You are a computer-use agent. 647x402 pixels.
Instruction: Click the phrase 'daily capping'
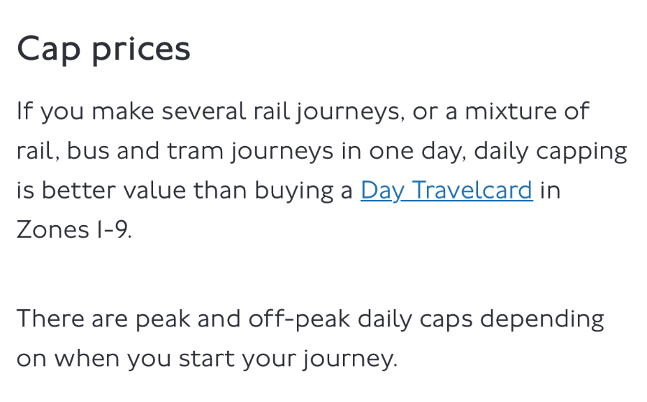551,152
